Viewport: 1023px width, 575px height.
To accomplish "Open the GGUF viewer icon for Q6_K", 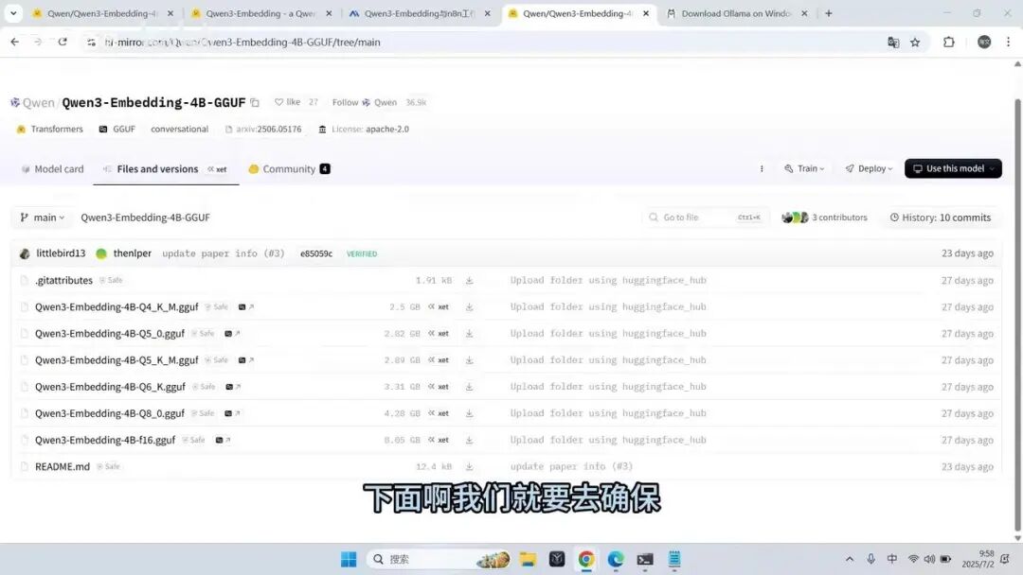I will pyautogui.click(x=233, y=387).
